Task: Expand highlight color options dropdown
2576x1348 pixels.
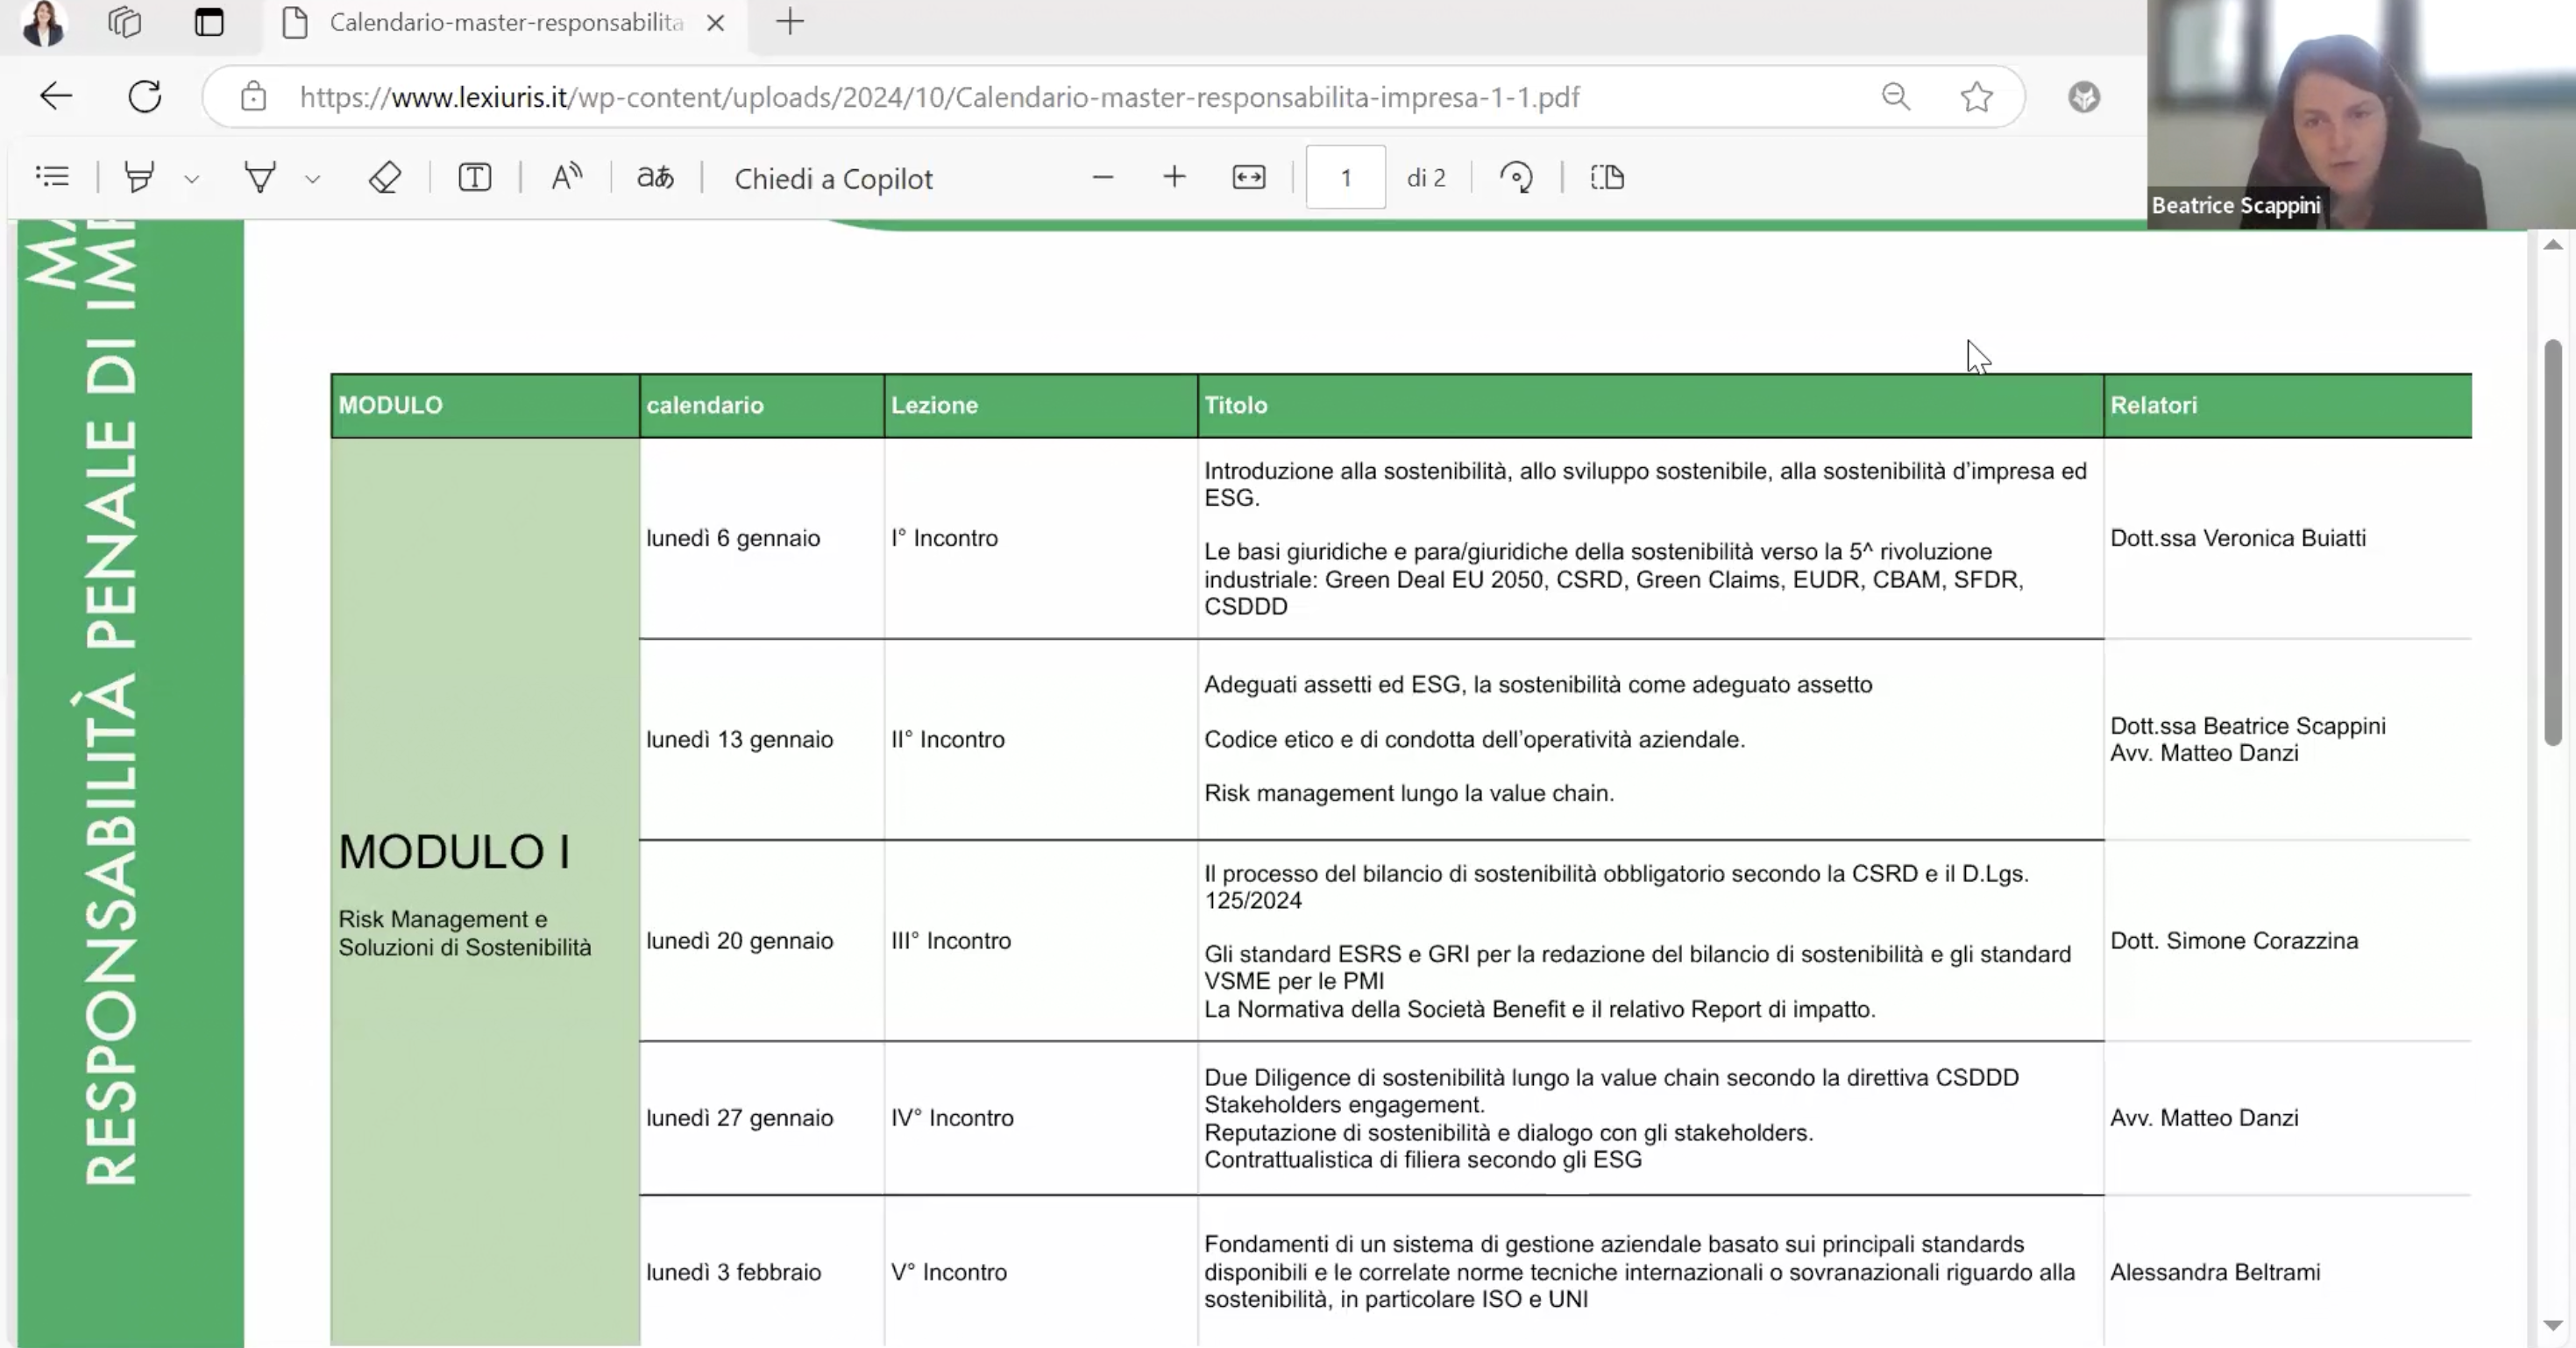Action: pyautogui.click(x=192, y=179)
